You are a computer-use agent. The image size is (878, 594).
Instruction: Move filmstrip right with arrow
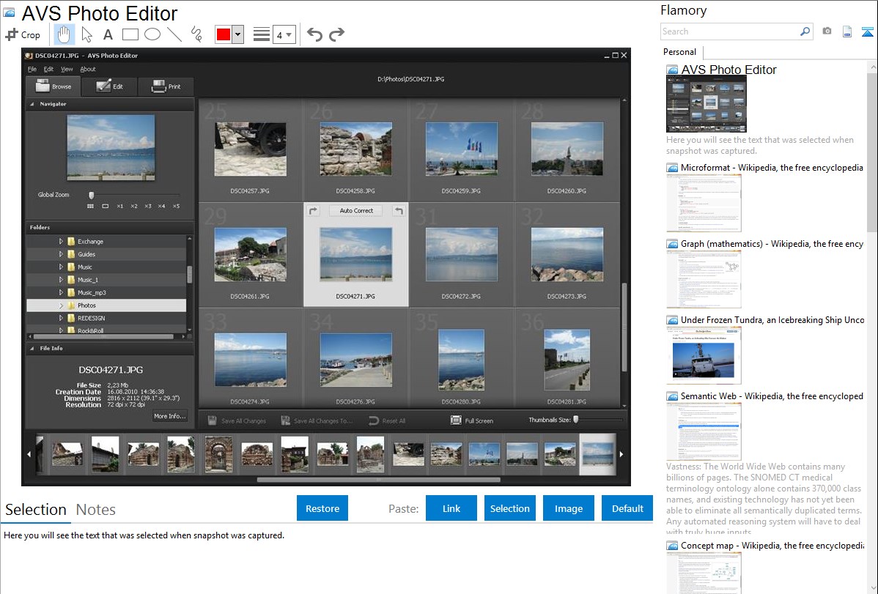coord(621,455)
